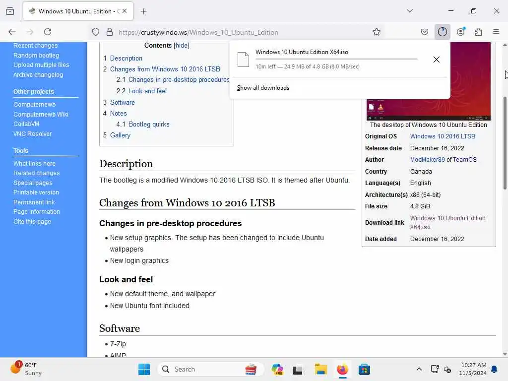View site security padlock info
Screen dimensions: 508x381
point(110,32)
